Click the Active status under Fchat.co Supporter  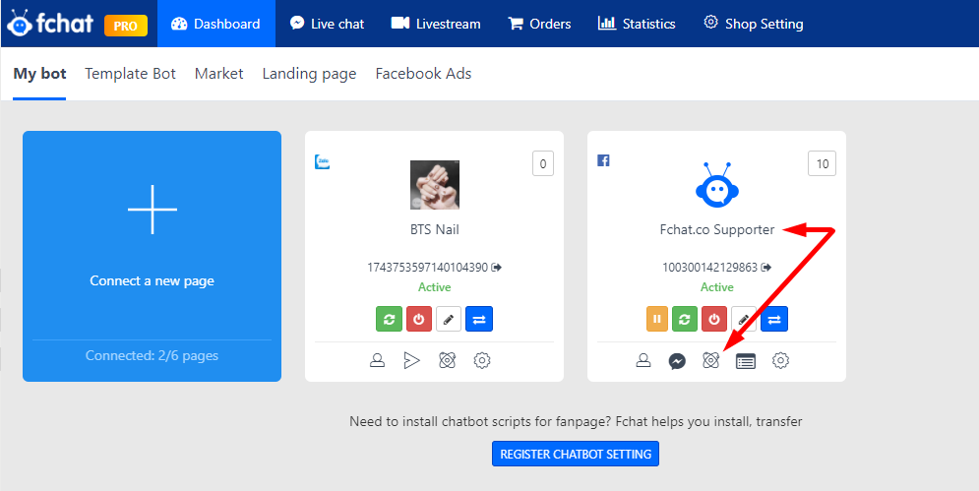tap(716, 287)
